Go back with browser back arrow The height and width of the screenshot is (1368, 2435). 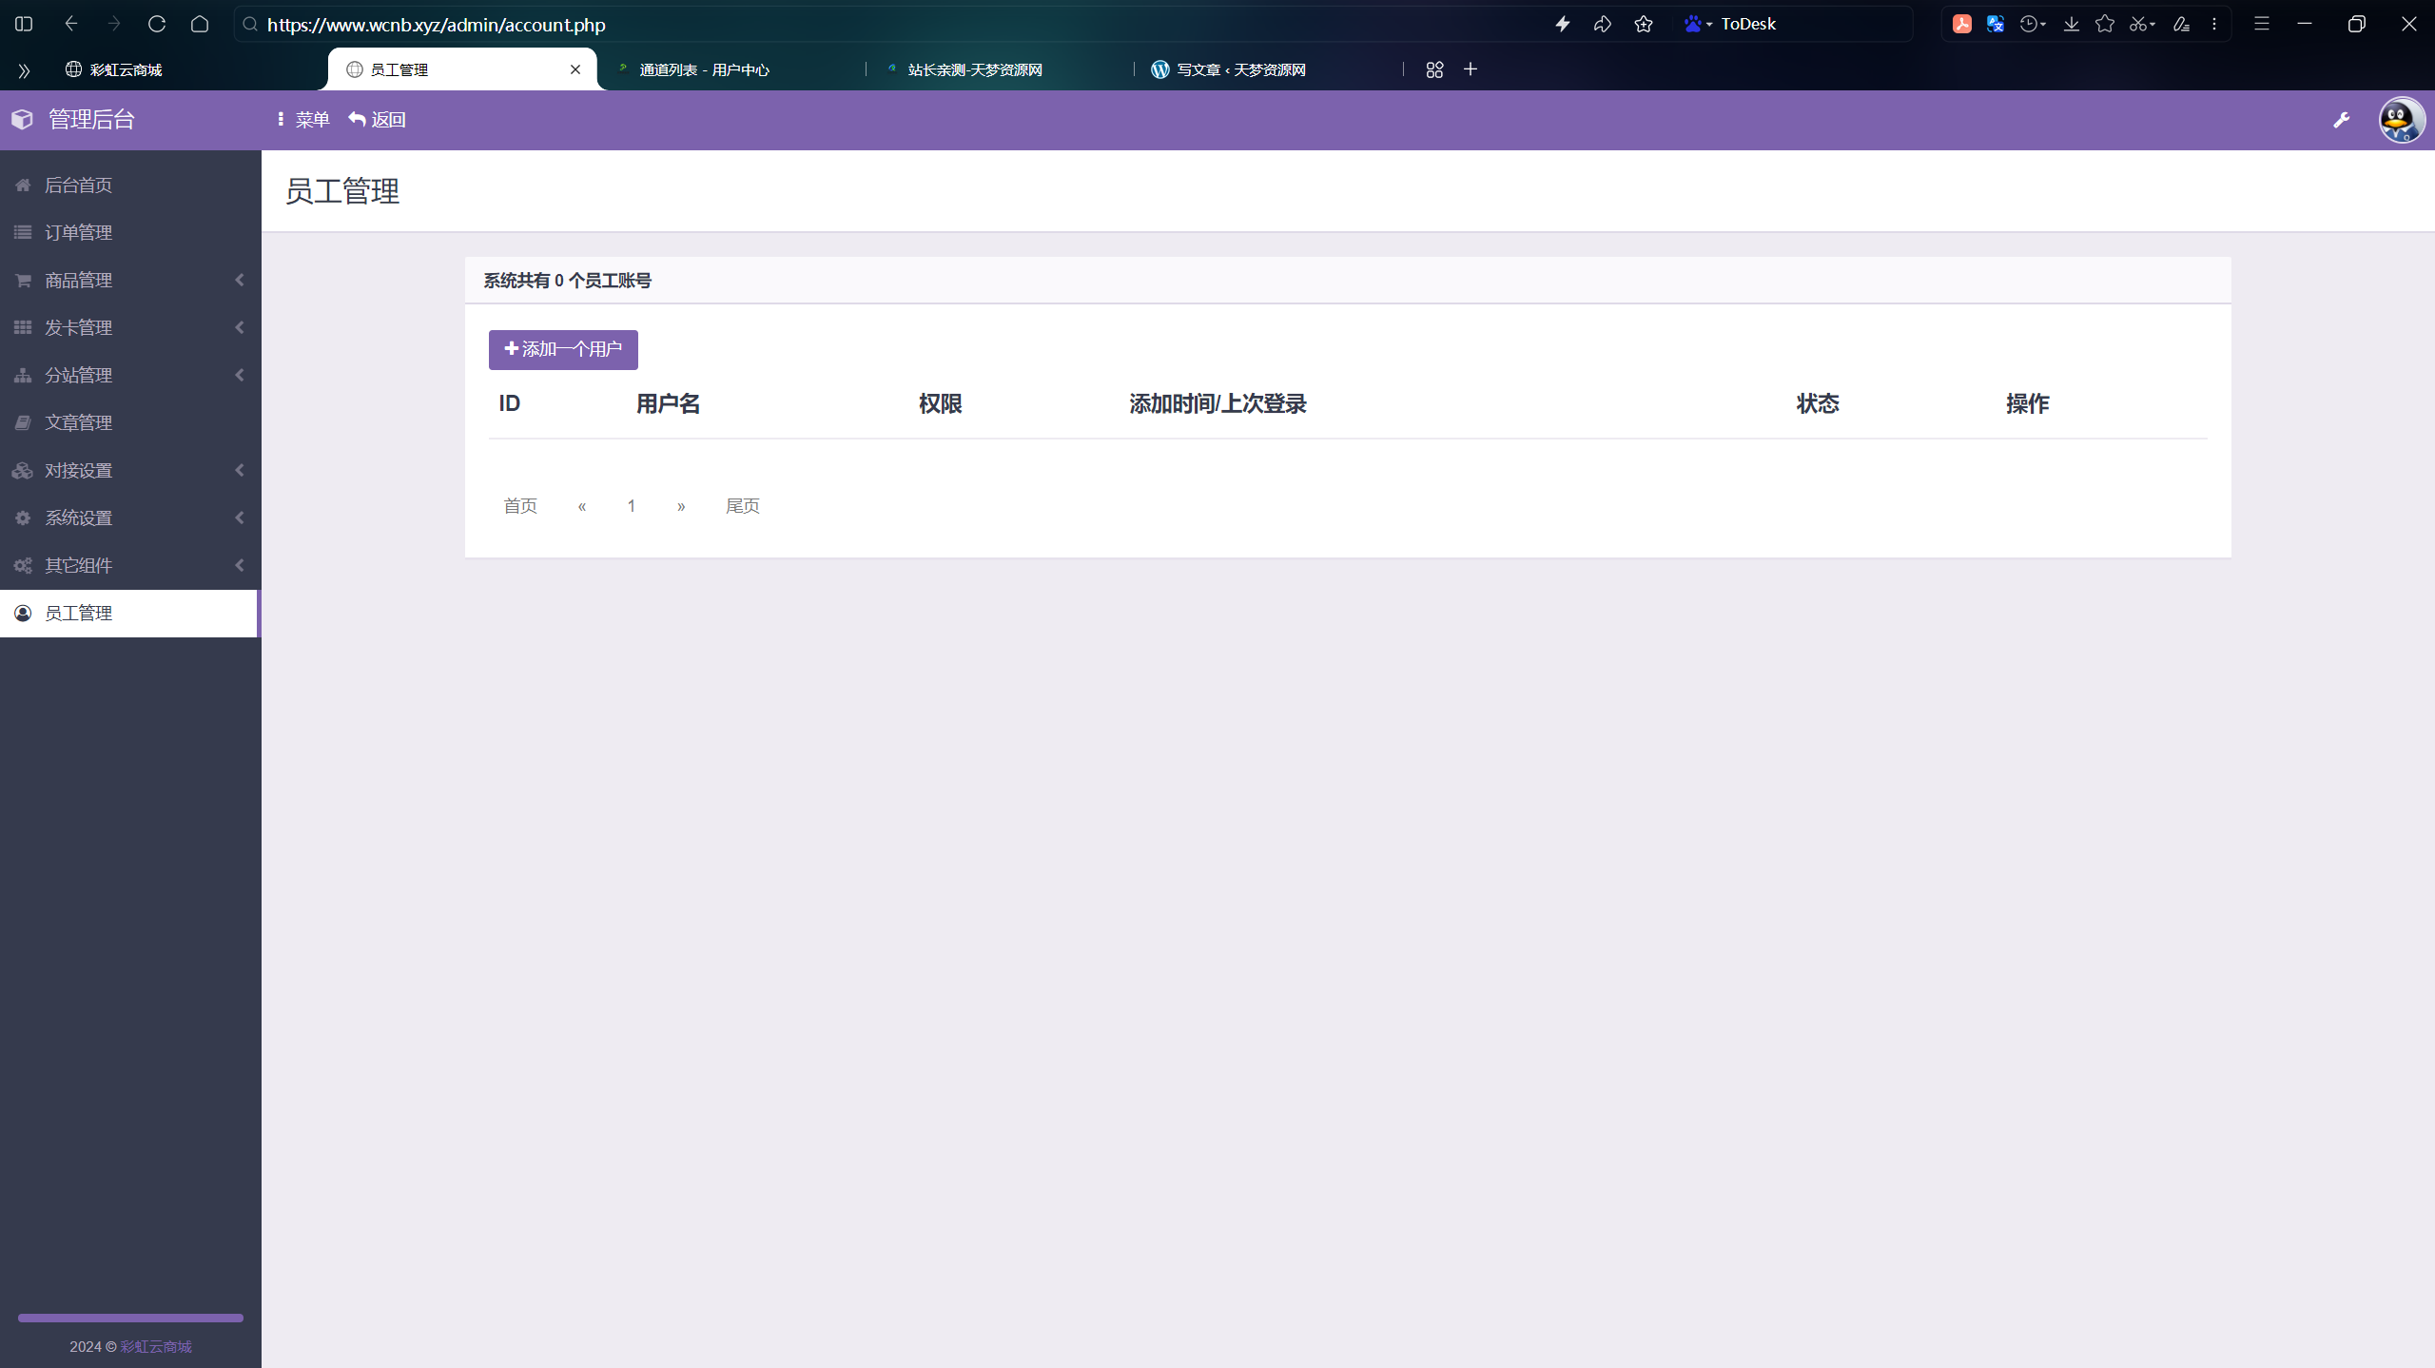pos(71,24)
